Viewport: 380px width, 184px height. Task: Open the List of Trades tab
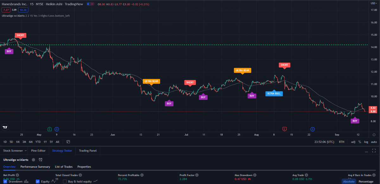[64, 167]
